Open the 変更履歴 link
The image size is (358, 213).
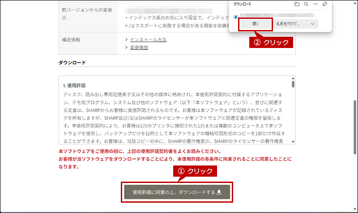139,48
